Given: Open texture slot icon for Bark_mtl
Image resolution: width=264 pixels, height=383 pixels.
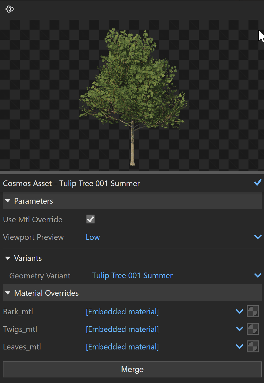Looking at the screenshot, I should 253,311.
